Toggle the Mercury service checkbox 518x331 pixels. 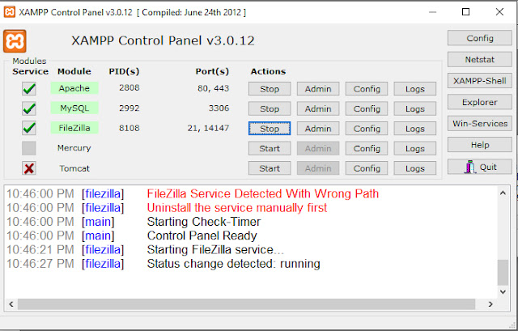[29, 148]
